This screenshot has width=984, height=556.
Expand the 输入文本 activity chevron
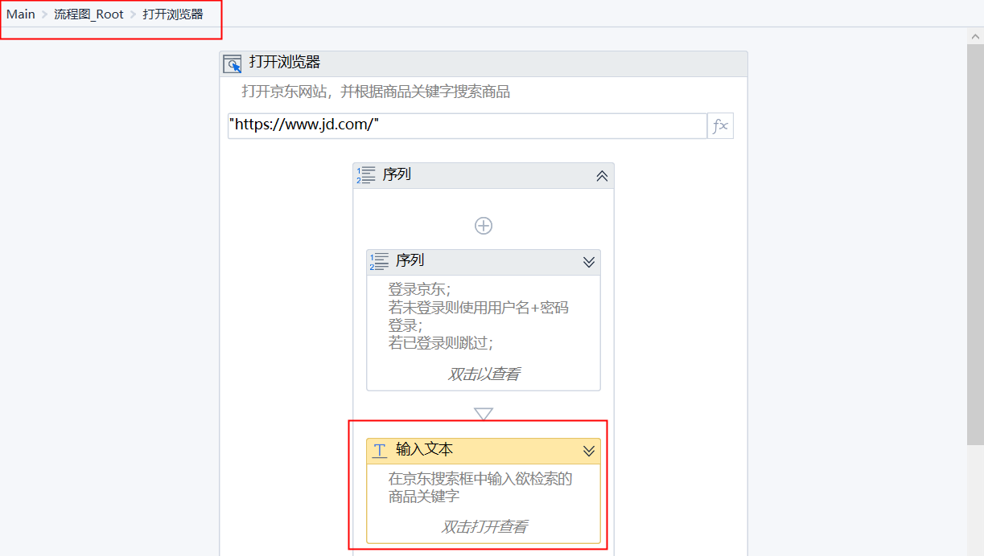pos(589,451)
